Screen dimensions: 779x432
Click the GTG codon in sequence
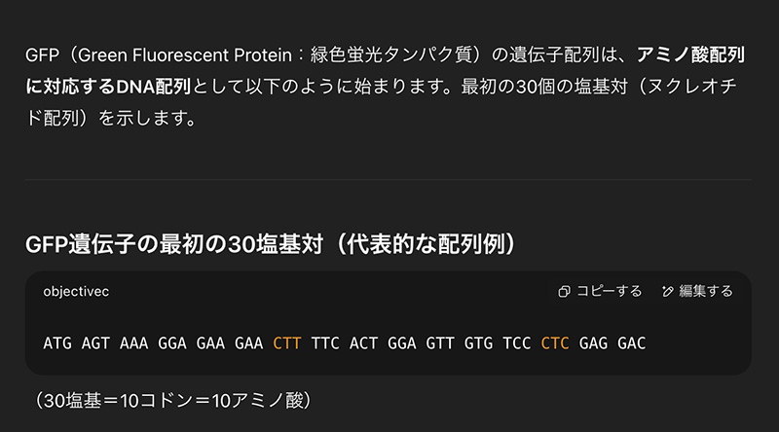pos(478,343)
